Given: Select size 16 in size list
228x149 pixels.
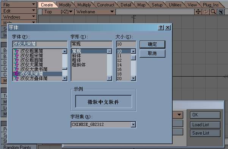Looking at the screenshot, I should pos(124,69).
